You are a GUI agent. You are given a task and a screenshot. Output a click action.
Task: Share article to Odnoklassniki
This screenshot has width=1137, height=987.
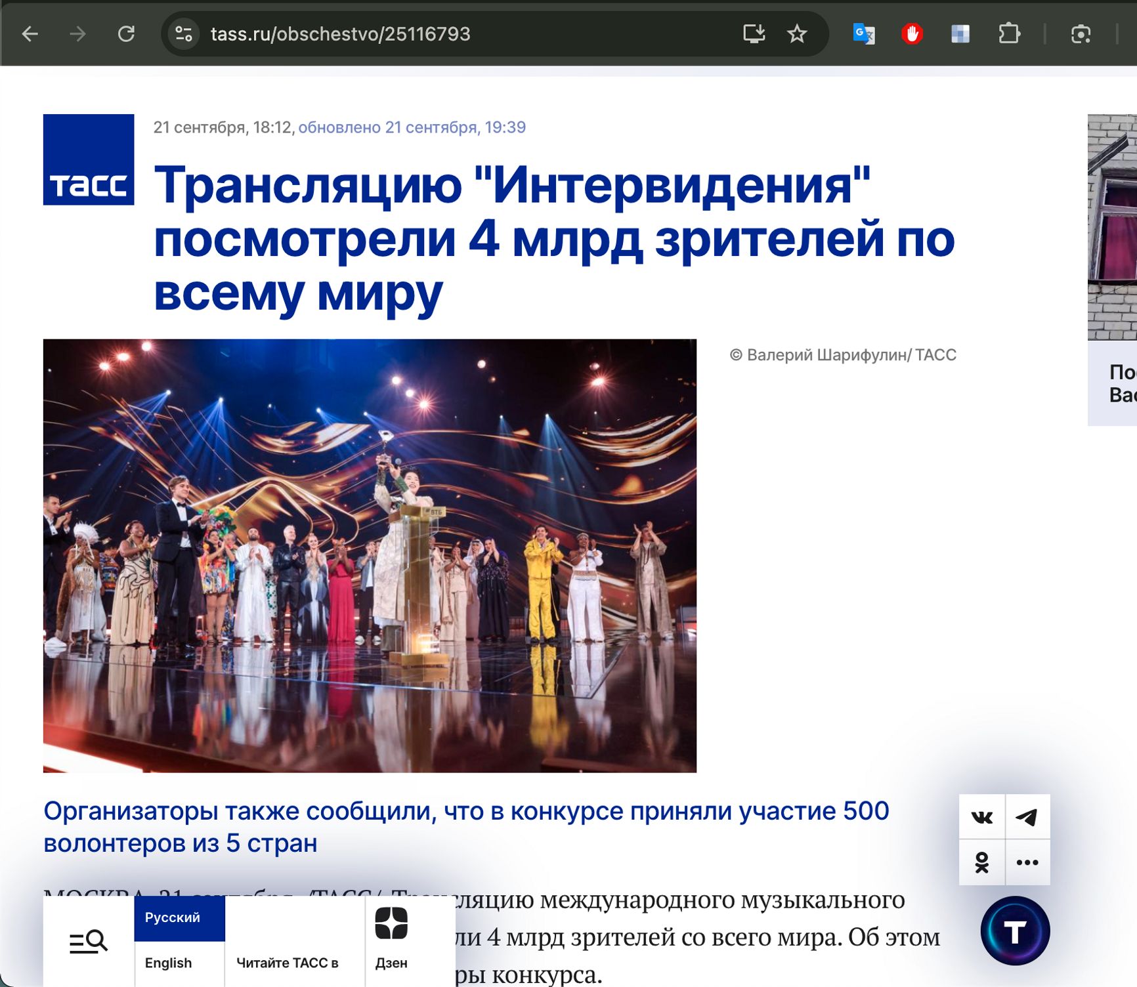(981, 862)
